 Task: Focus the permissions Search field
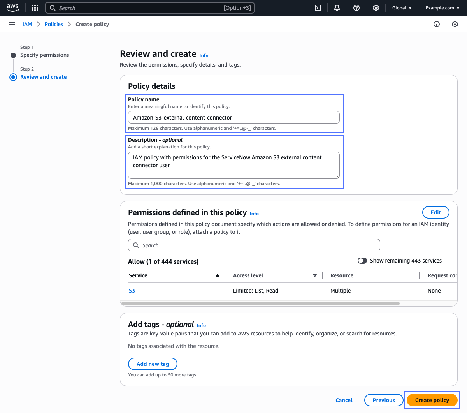[x=254, y=245]
